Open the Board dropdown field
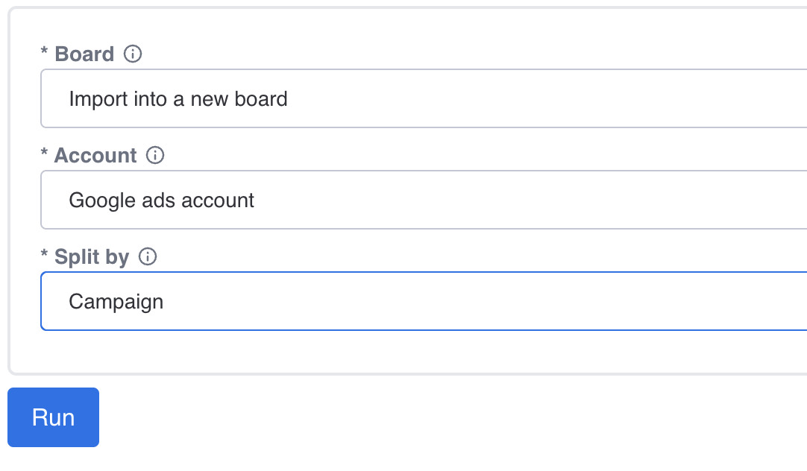Image resolution: width=807 pixels, height=471 pixels. click(424, 98)
